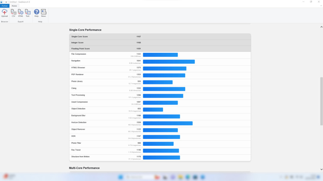Click the scrollbar up arrow

321,27
